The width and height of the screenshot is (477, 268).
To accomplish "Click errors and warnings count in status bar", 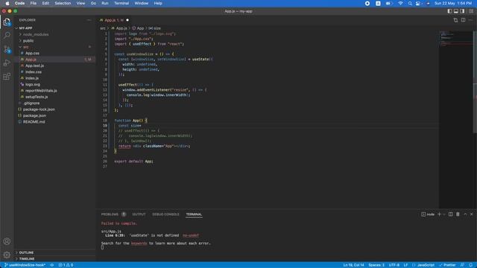I will 66,265.
